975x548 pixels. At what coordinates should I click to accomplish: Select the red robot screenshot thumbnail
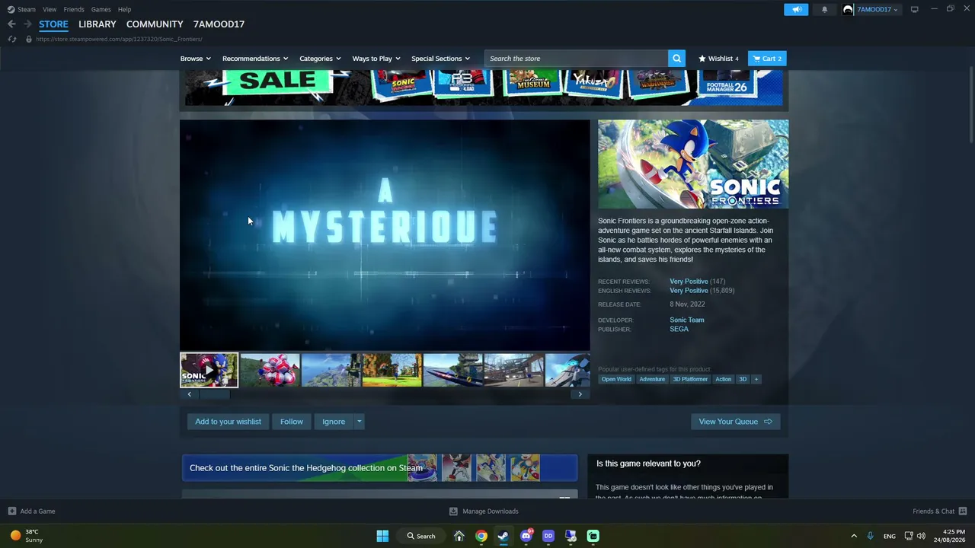pyautogui.click(x=270, y=370)
